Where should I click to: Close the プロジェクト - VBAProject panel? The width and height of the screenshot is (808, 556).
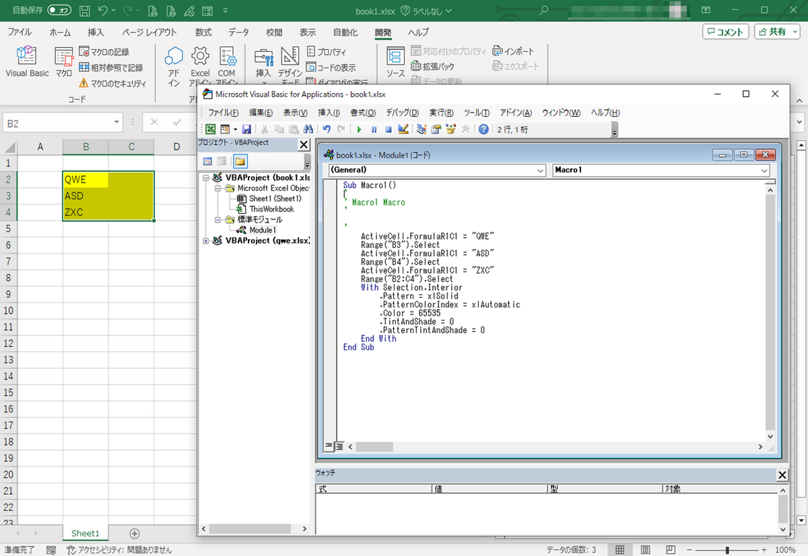[304, 145]
